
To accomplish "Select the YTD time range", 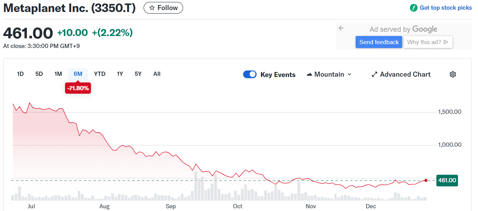I will click(99, 74).
